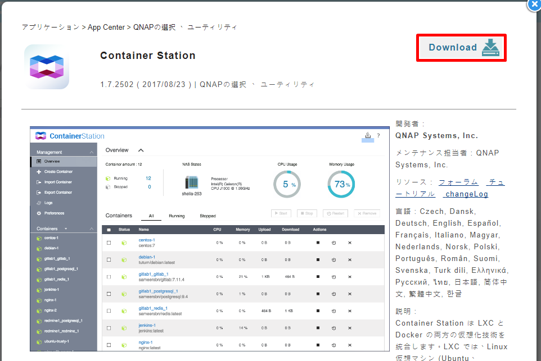Image resolution: width=541 pixels, height=361 pixels.
Task: Click the Create Container plus icon
Action: (39, 172)
